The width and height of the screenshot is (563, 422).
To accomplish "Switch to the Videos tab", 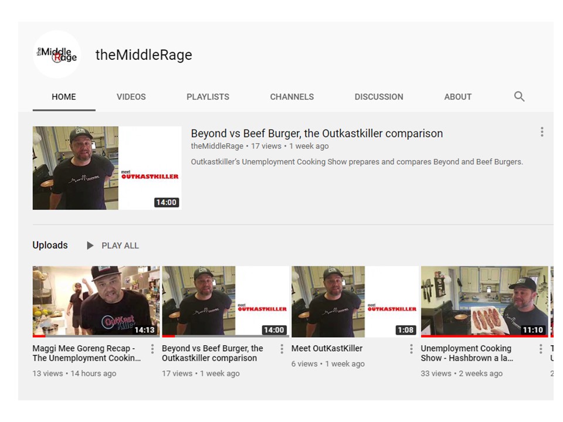I will (131, 97).
